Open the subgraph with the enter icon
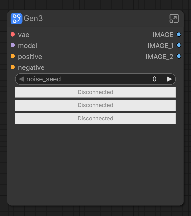 point(174,18)
